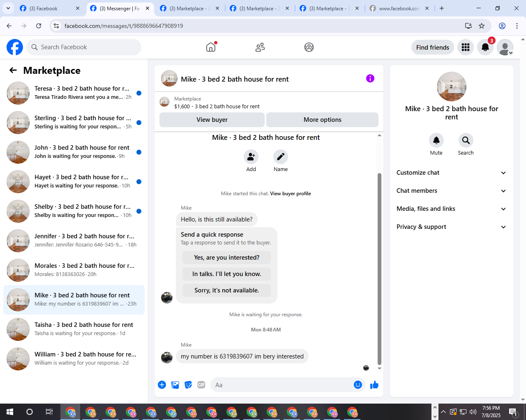Open Sterling's conversation in the list
This screenshot has width=526, height=420.
pyautogui.click(x=74, y=123)
